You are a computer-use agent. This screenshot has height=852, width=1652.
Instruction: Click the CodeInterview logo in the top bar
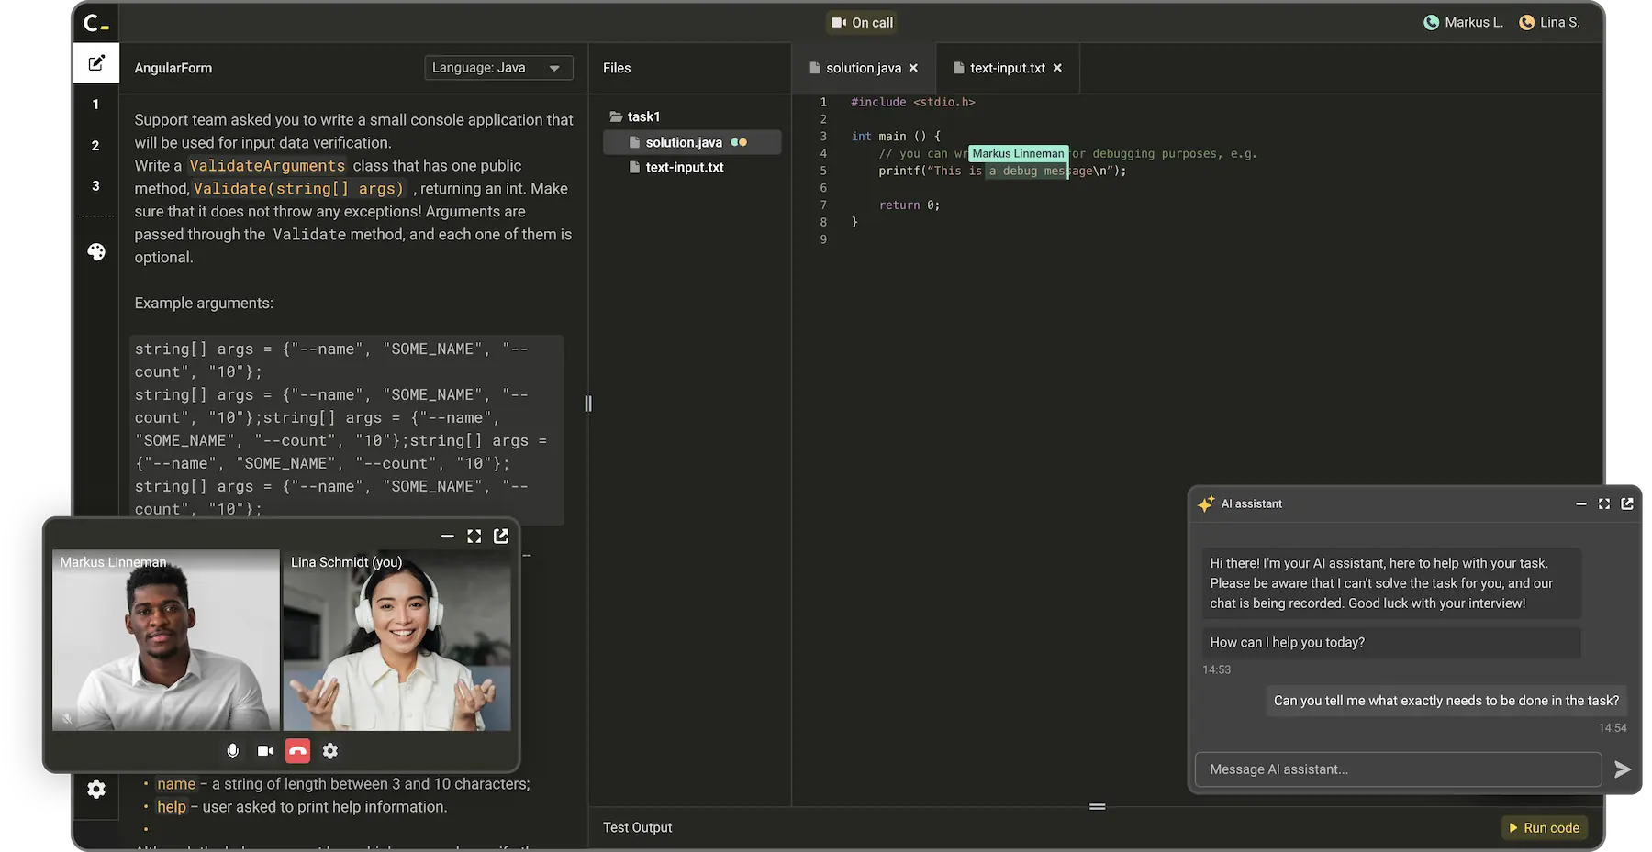pyautogui.click(x=95, y=22)
